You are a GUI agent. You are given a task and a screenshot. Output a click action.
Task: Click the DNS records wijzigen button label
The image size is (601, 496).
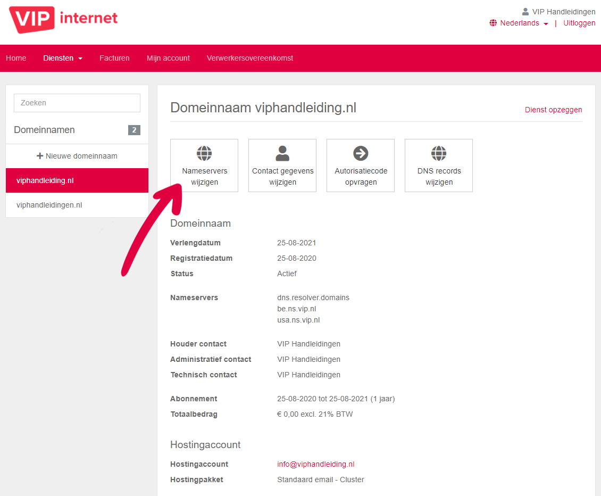point(439,177)
